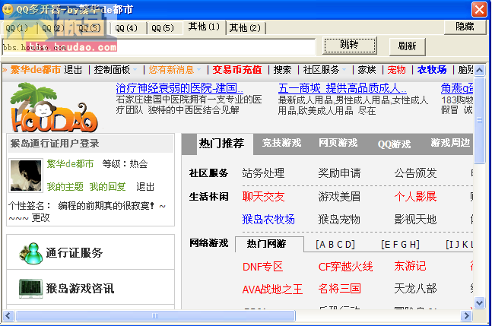Click the vertical scrollbar up arrow

coord(479,70)
